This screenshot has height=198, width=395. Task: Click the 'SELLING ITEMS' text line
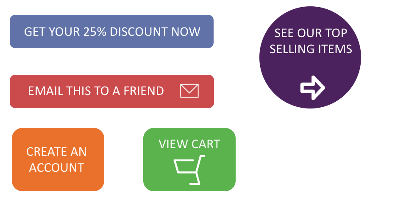311,49
